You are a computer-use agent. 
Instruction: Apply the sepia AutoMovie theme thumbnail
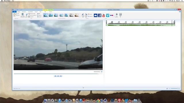(77, 15)
